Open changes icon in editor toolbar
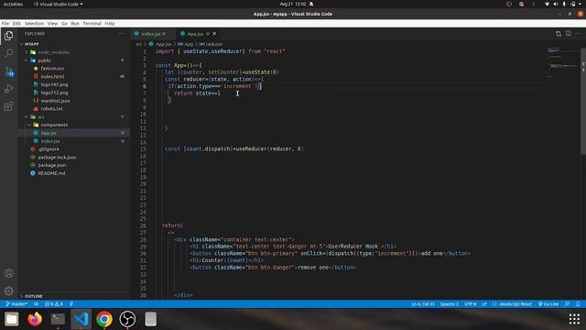586x330 pixels. pos(559,33)
